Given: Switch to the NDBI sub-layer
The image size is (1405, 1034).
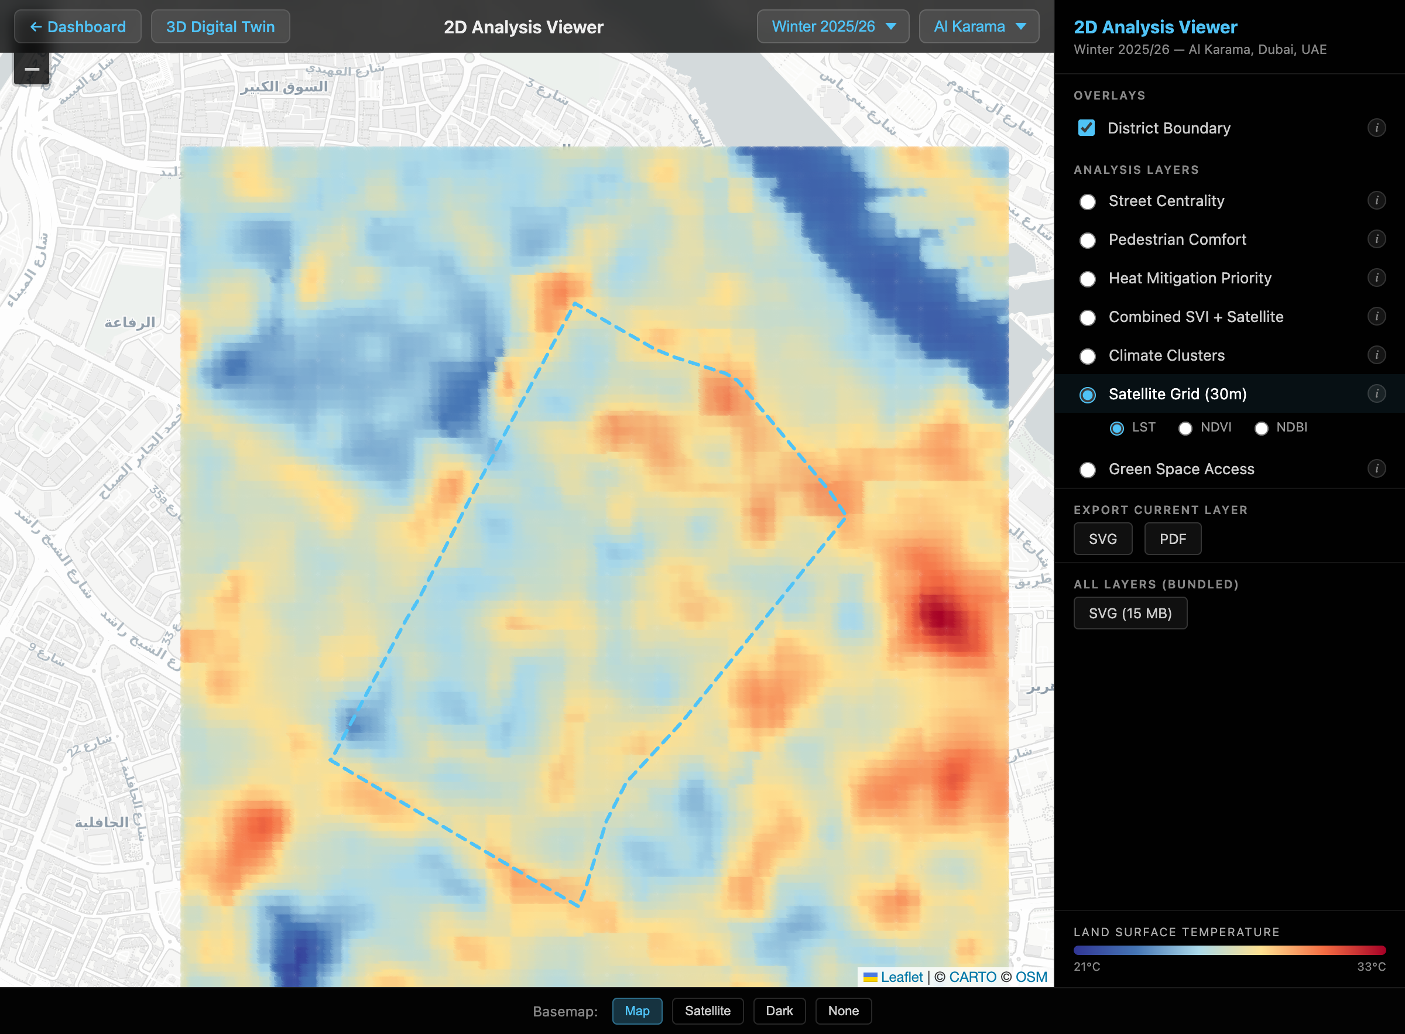Looking at the screenshot, I should click(x=1261, y=428).
